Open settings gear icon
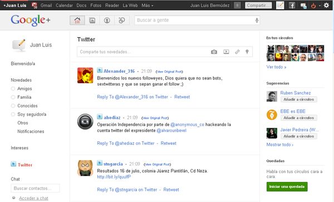Image resolution: width=334 pixels, height=202 pixels. (326, 5)
